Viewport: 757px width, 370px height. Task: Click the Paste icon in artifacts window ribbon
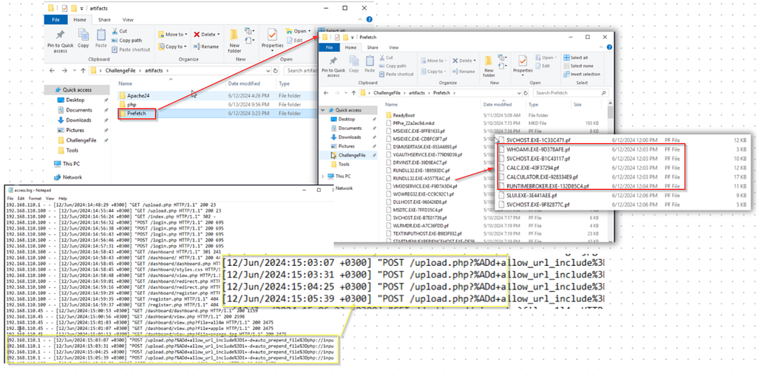point(101,38)
